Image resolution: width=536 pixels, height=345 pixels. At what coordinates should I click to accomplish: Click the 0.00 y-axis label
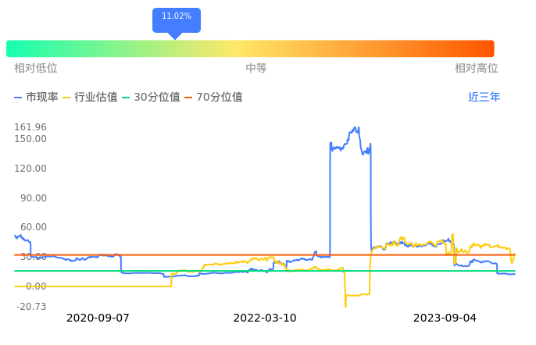[36, 286]
